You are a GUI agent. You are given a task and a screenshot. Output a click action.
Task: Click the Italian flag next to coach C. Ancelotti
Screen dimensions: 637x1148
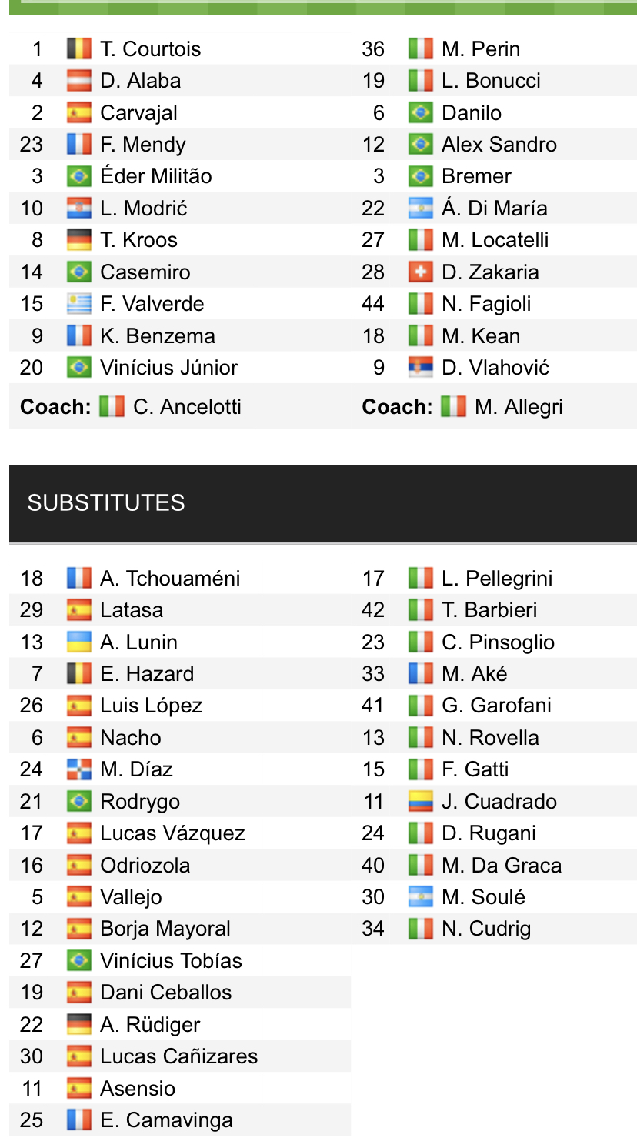click(112, 406)
